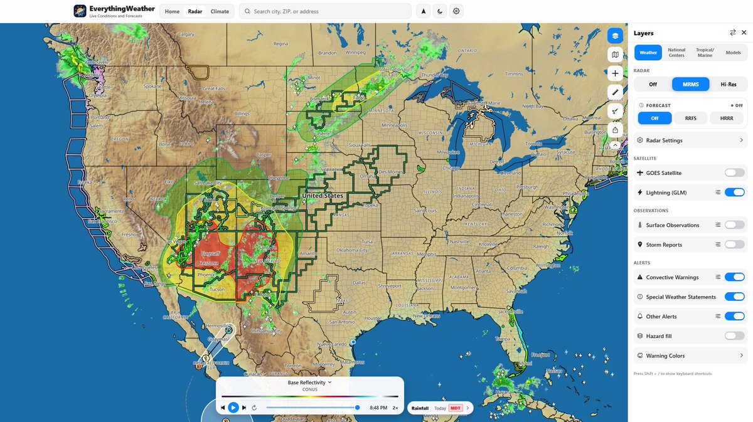Click the plus add-location map tool
Viewport: 753px width, 422px height.
[615, 73]
